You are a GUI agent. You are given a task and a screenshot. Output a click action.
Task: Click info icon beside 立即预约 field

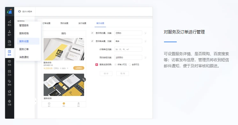coord(145,57)
